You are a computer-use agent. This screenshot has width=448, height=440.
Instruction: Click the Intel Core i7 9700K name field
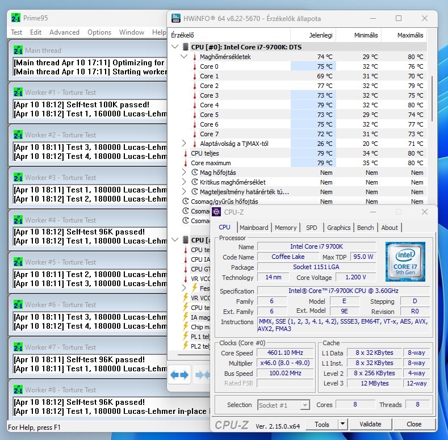pyautogui.click(x=316, y=246)
